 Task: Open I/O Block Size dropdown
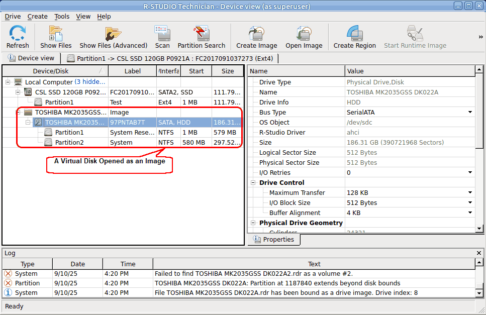point(470,202)
